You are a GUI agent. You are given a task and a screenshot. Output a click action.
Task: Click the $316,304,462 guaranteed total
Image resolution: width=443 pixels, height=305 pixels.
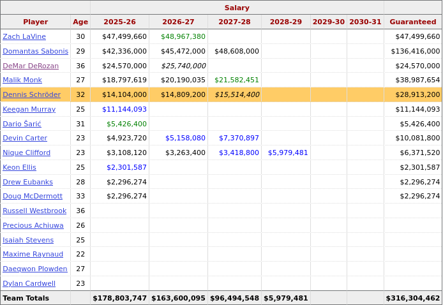413,298
